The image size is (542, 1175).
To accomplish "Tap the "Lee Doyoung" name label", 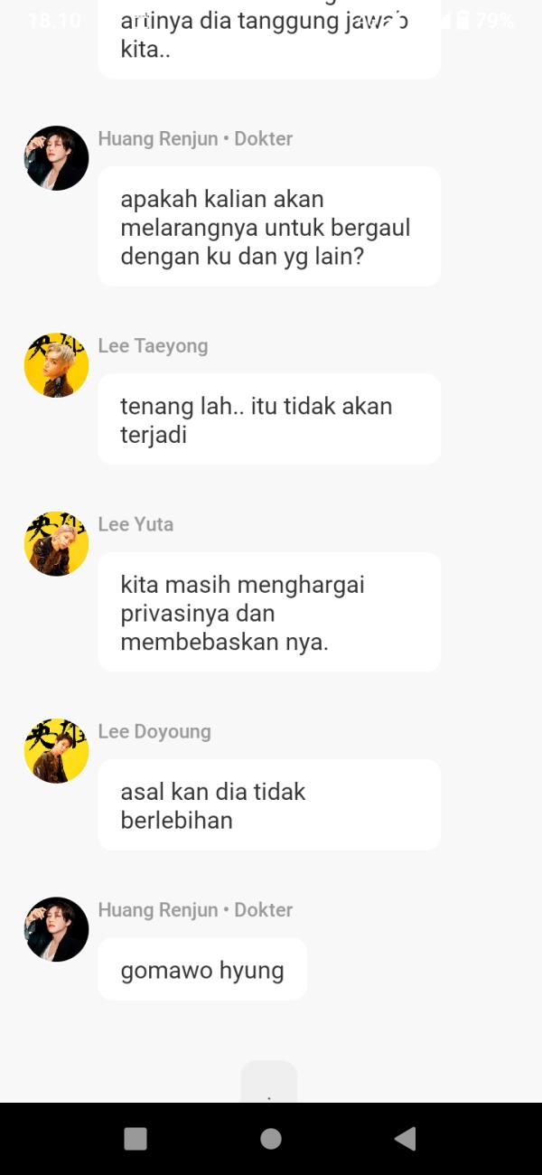I will click(154, 732).
